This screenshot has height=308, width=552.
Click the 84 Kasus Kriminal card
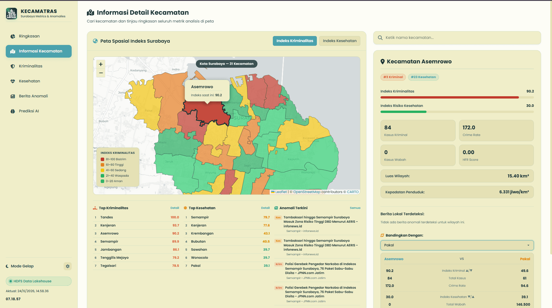coord(418,131)
